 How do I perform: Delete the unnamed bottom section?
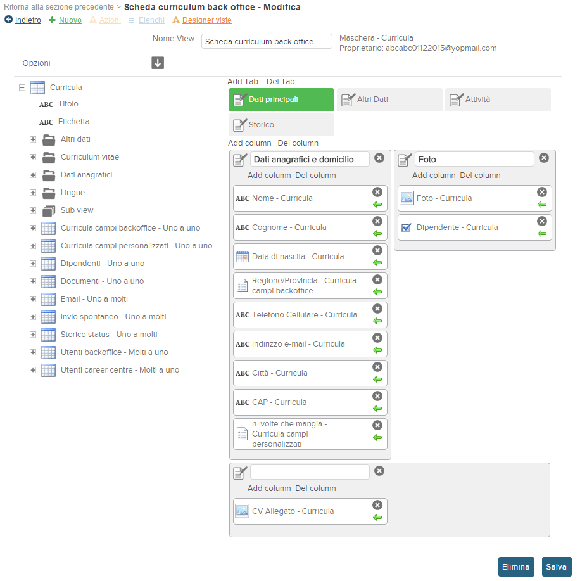pos(379,471)
